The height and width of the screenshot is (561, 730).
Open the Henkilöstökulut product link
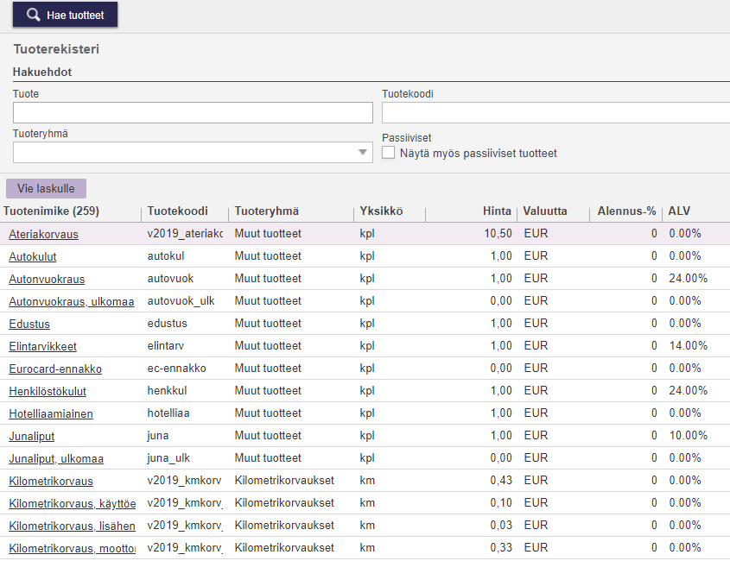point(48,391)
